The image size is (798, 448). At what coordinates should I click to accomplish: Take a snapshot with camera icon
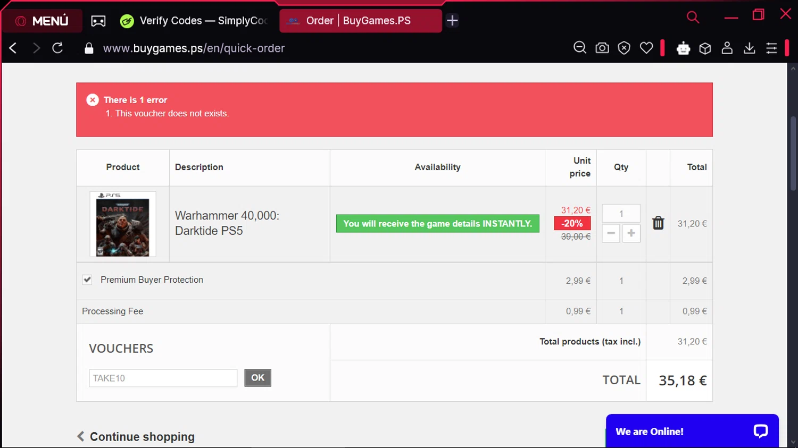point(602,48)
